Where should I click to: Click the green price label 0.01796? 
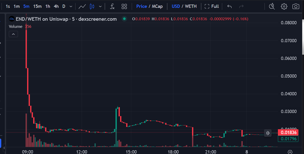(288, 139)
